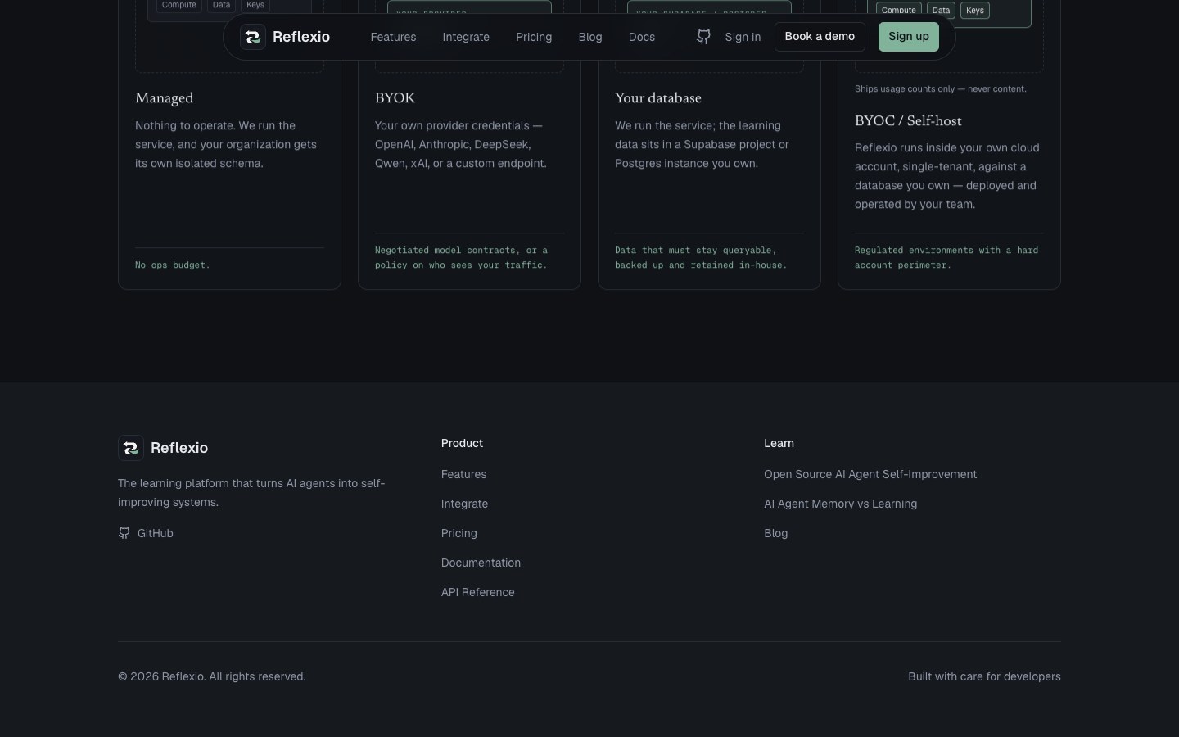This screenshot has height=737, width=1179.
Task: Click 'Ships usage counts only — never content.' text
Action: click(x=941, y=88)
